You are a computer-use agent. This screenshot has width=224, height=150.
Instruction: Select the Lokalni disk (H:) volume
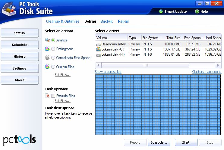[158, 54]
